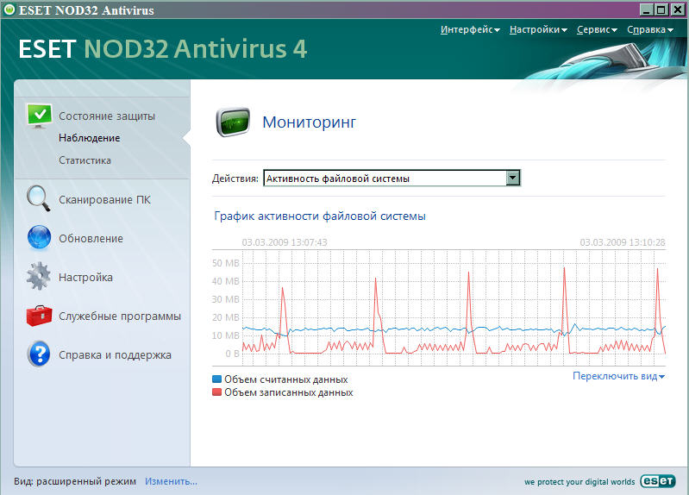Click the blue globe update icon
Image resolution: width=689 pixels, height=495 pixels.
[x=39, y=237]
